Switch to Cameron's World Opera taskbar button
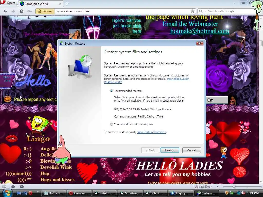This screenshot has height=197, width=263. [x=79, y=193]
